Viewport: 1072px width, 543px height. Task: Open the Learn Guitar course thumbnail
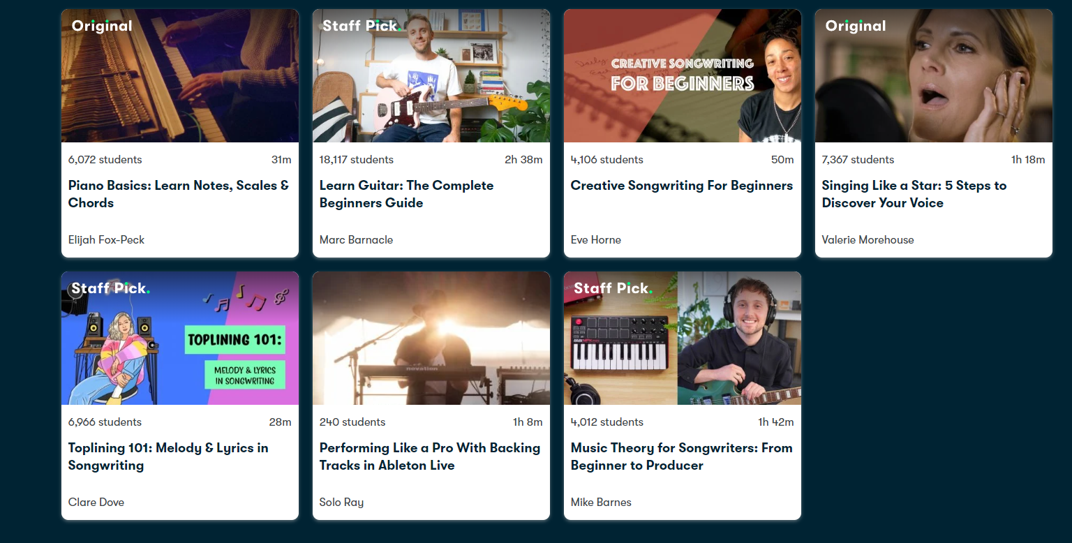[431, 75]
